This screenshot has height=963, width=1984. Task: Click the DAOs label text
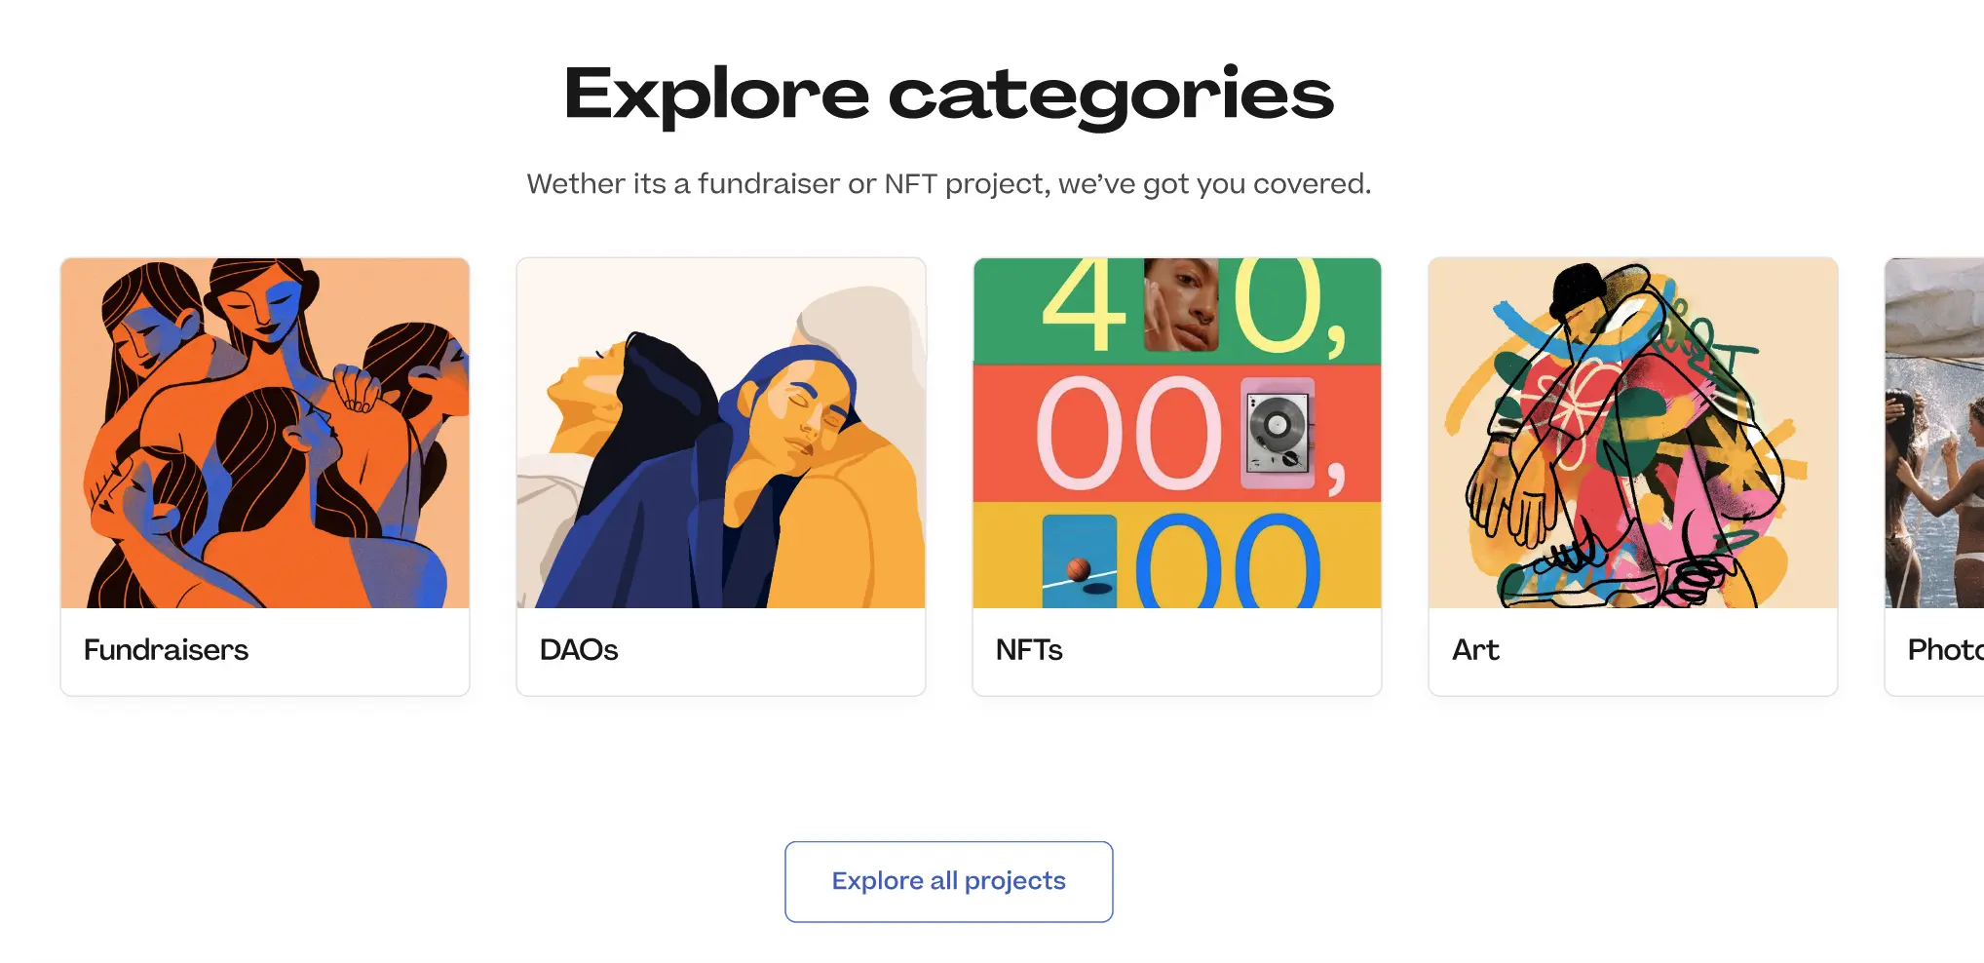579,650
